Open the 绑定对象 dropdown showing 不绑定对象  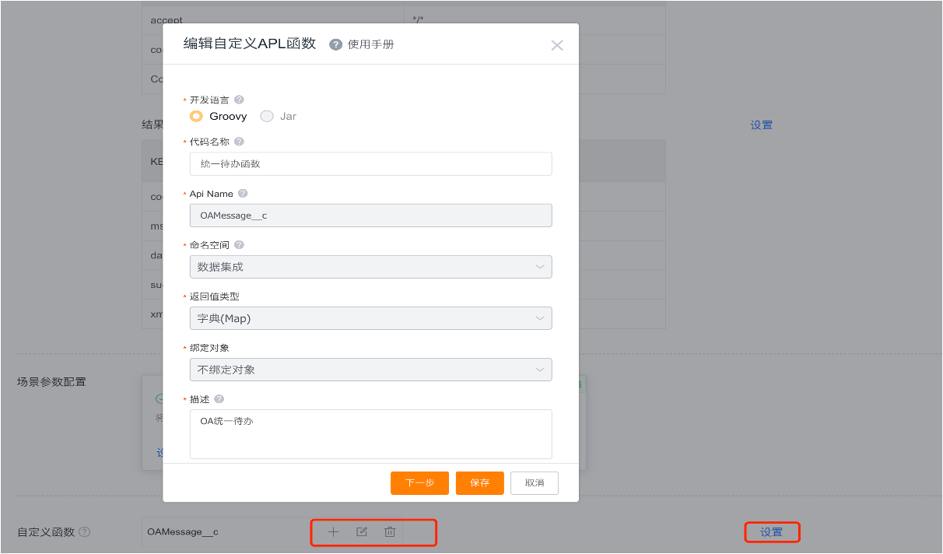(371, 370)
